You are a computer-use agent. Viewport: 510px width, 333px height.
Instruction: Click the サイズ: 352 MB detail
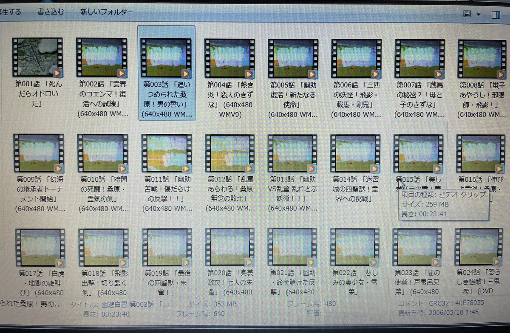212,304
